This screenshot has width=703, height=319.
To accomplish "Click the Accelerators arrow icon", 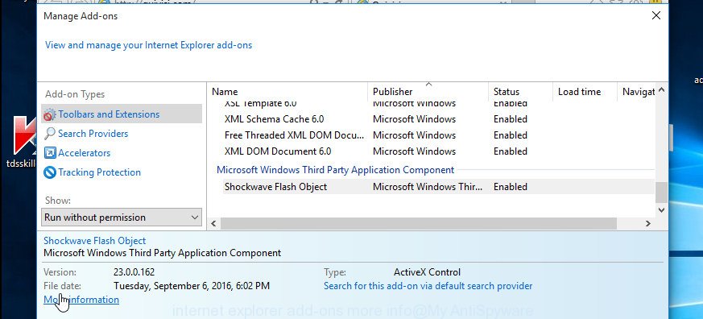I will (x=50, y=153).
